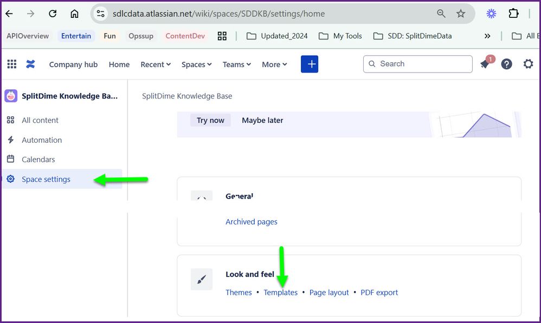Open the Atlassian app switcher grid
Viewport: 541px width, 323px height.
click(12, 64)
